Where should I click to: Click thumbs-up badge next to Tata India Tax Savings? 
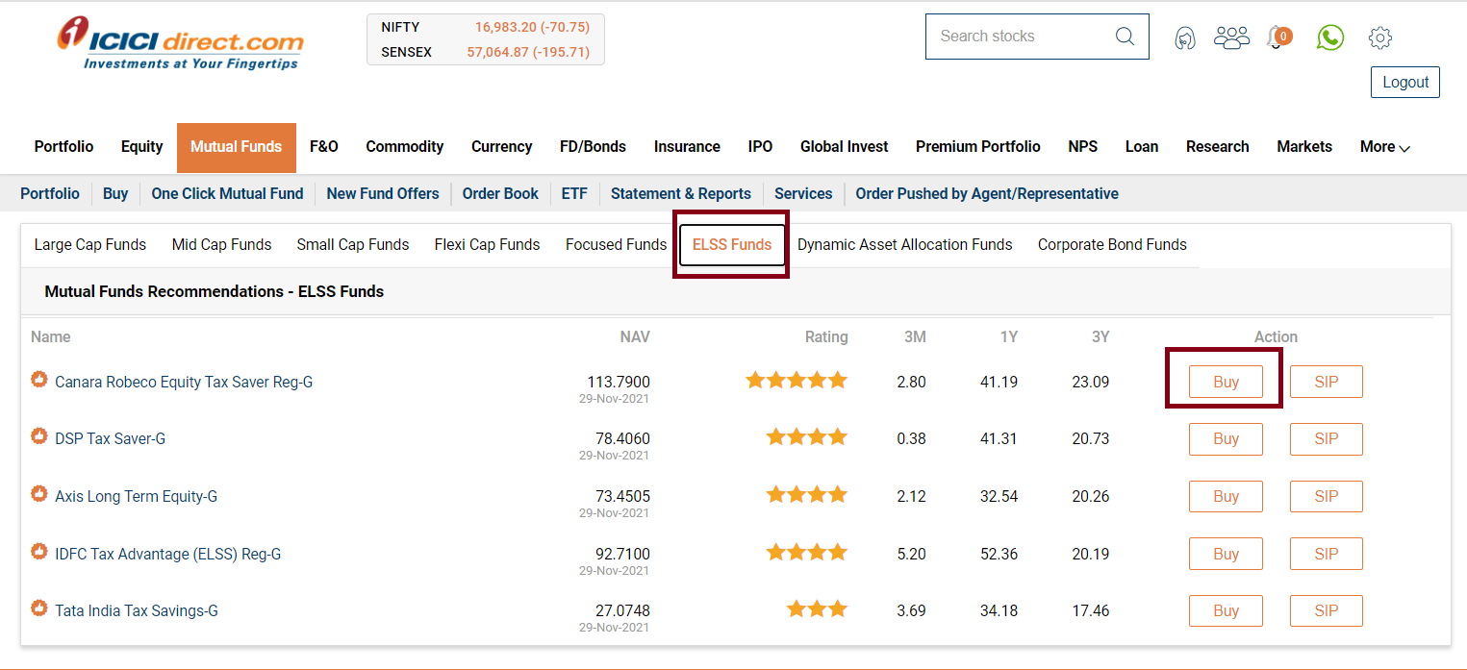[39, 608]
